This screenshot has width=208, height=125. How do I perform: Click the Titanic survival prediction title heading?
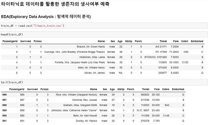(x=55, y=4)
